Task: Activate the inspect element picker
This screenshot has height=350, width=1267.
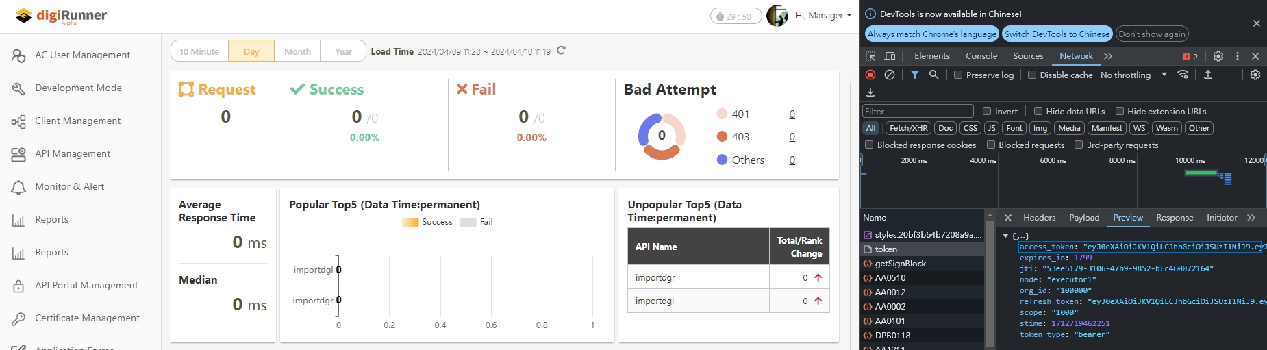Action: tap(870, 56)
